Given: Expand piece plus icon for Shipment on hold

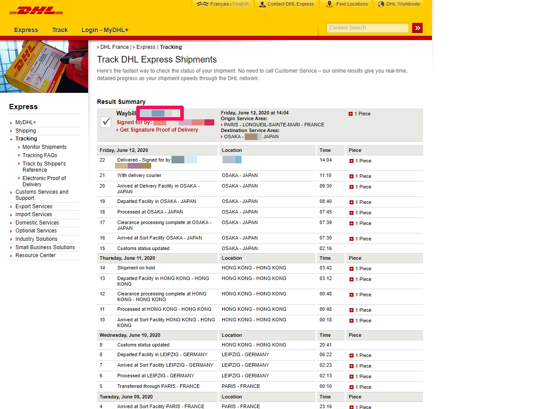Looking at the screenshot, I should tap(351, 269).
